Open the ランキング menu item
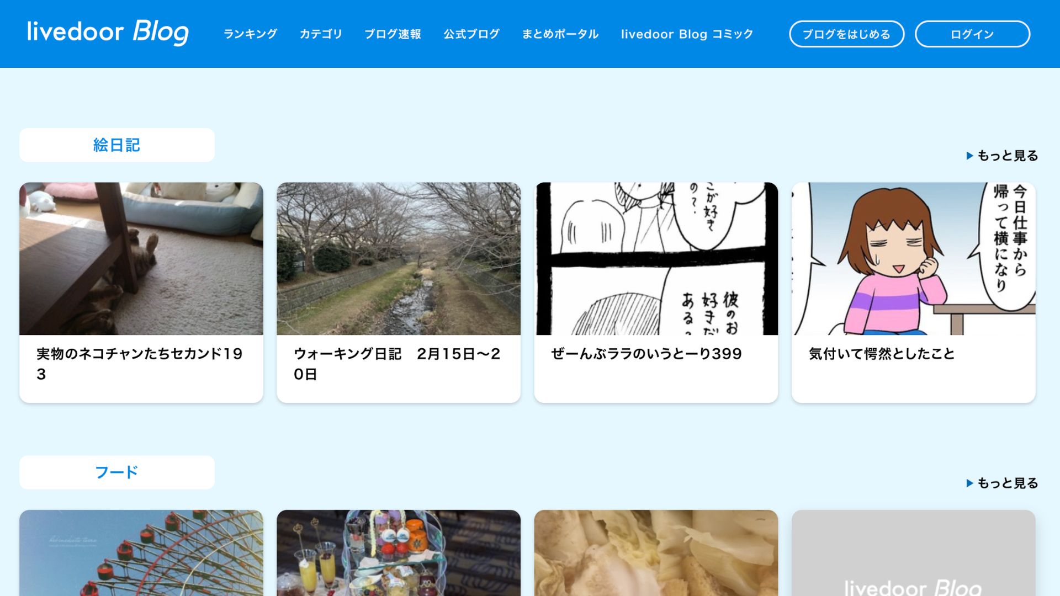The width and height of the screenshot is (1060, 596). point(250,34)
